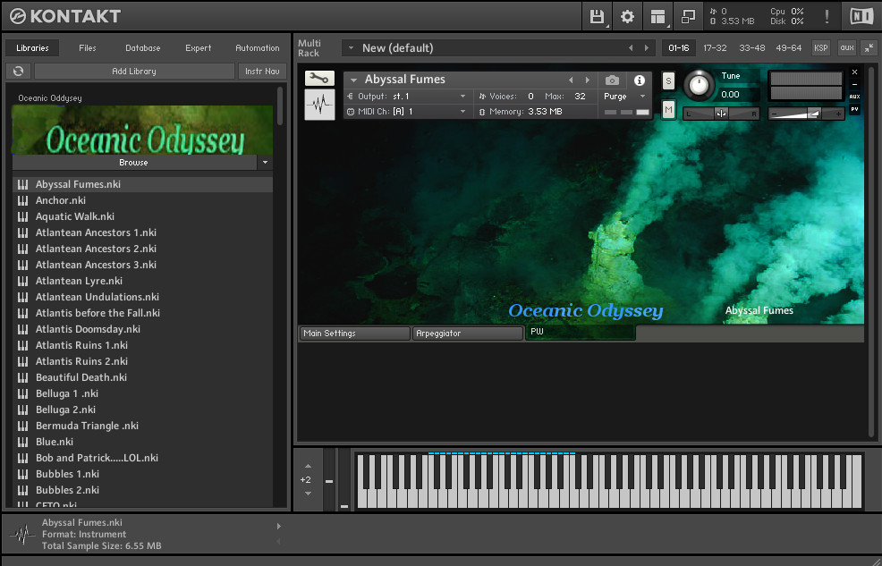
Task: Select the Libraries tab
Action: click(x=32, y=47)
